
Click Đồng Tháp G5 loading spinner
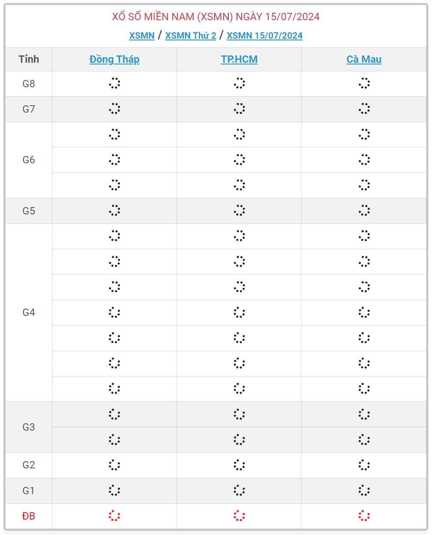[x=114, y=211]
